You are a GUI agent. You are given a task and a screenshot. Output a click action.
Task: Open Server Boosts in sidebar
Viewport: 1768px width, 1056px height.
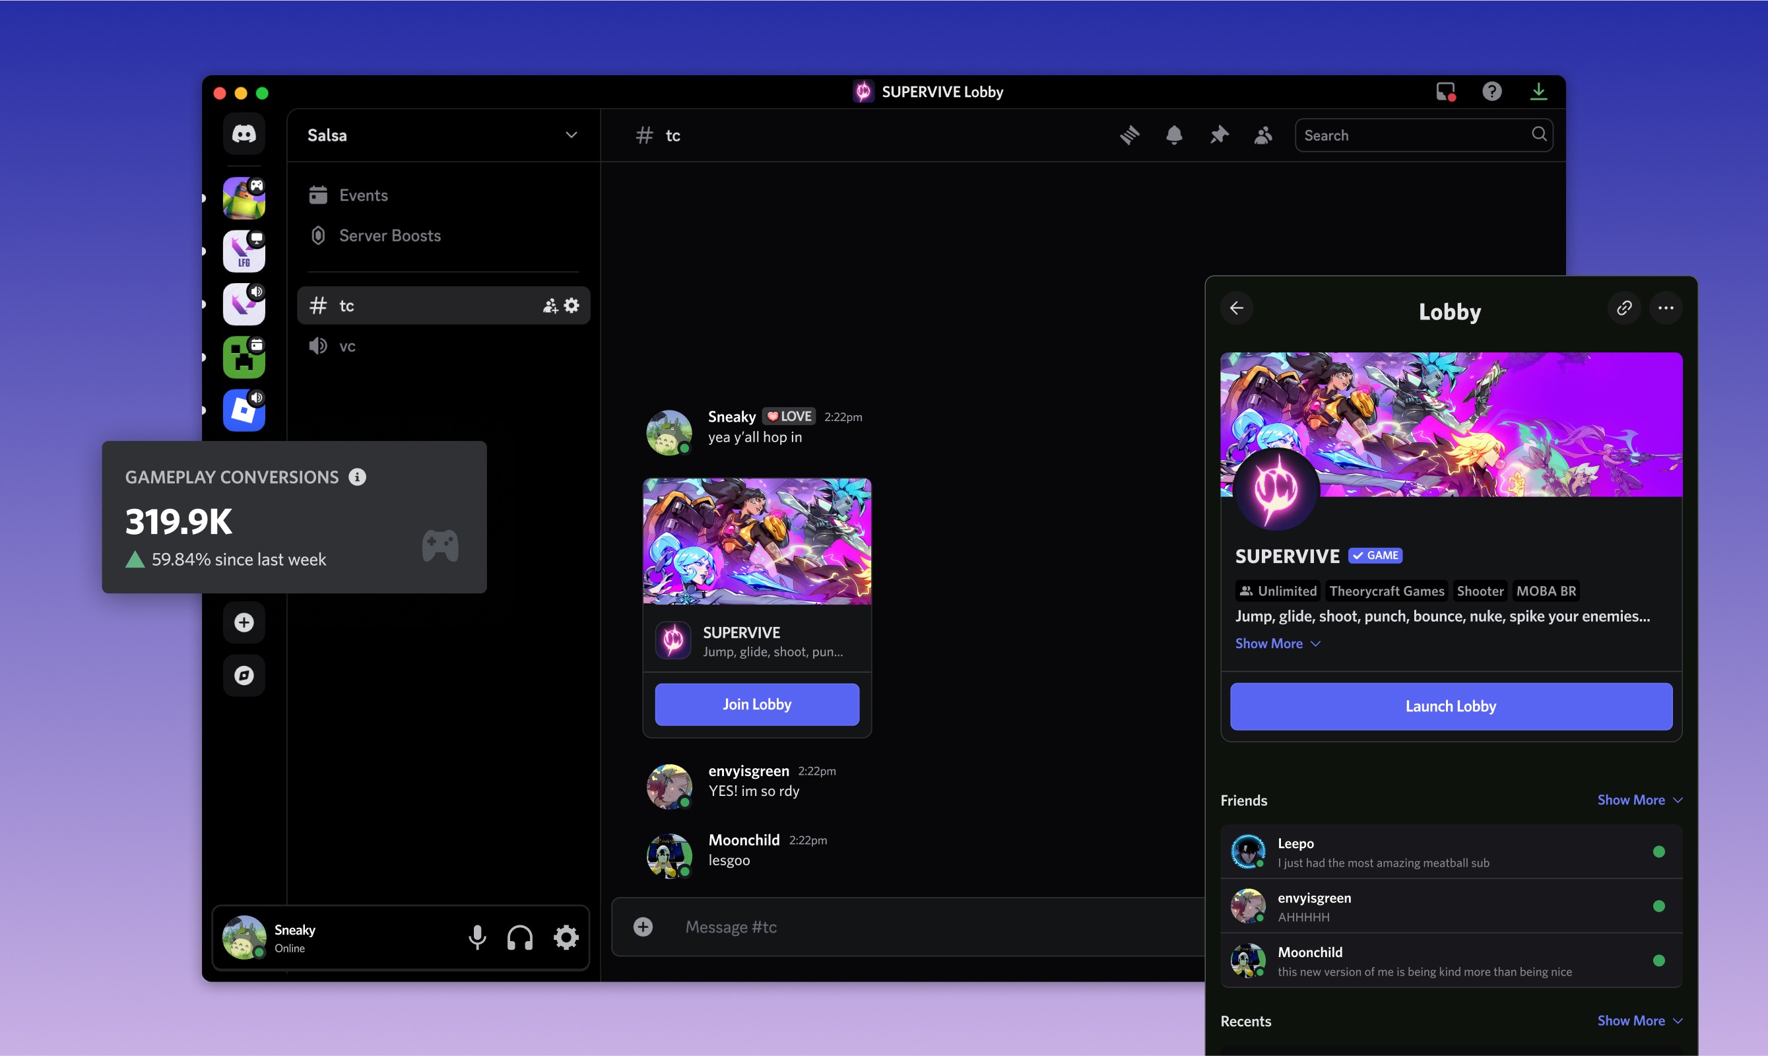click(389, 236)
